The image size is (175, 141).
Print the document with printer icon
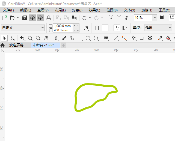pos(48,18)
